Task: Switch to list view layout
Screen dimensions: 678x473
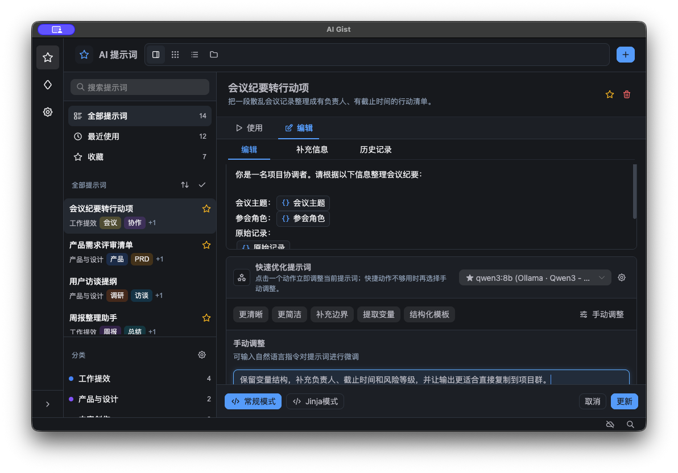Action: [x=195, y=55]
